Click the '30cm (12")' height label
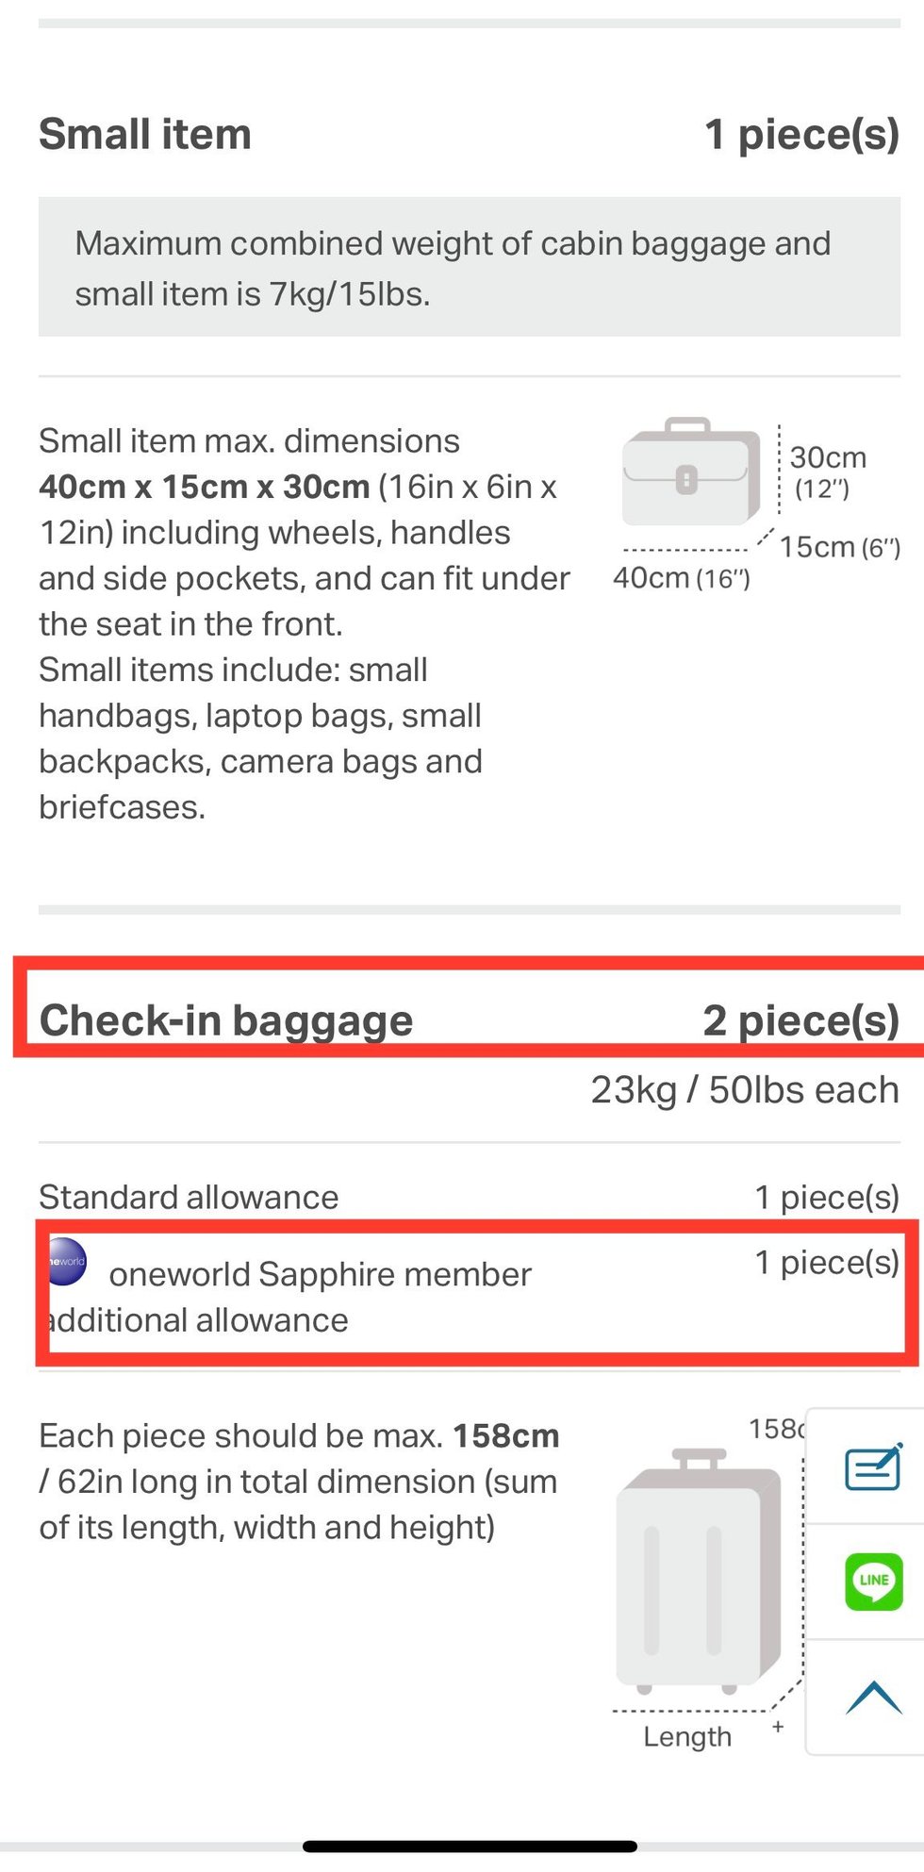The width and height of the screenshot is (924, 1872). tap(827, 471)
